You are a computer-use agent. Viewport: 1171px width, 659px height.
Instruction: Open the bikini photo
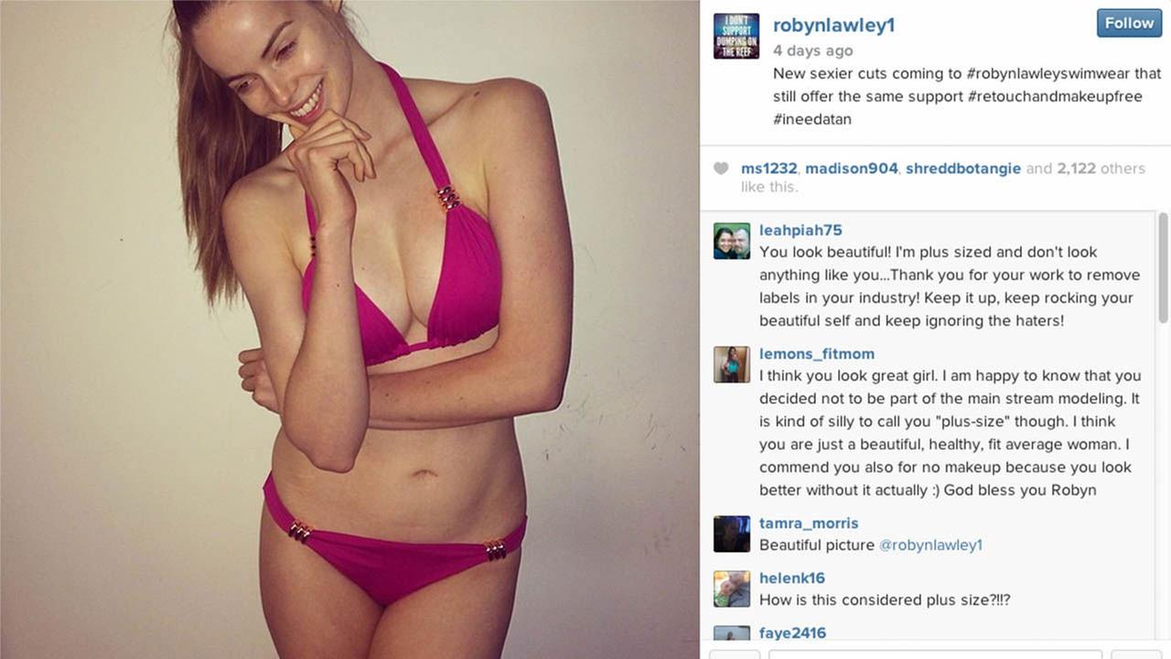click(x=349, y=329)
